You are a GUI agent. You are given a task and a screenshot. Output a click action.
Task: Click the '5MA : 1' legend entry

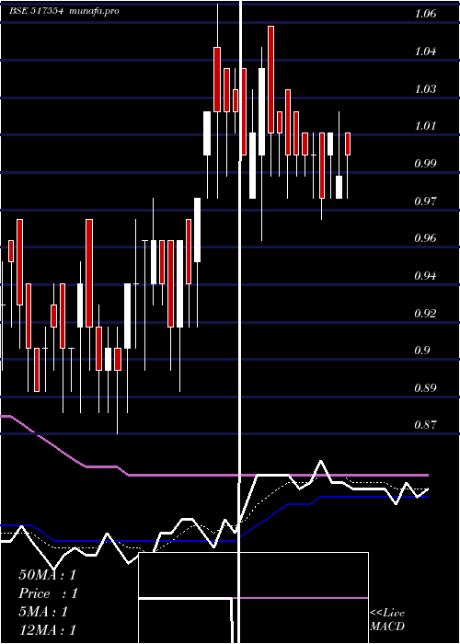(x=42, y=612)
